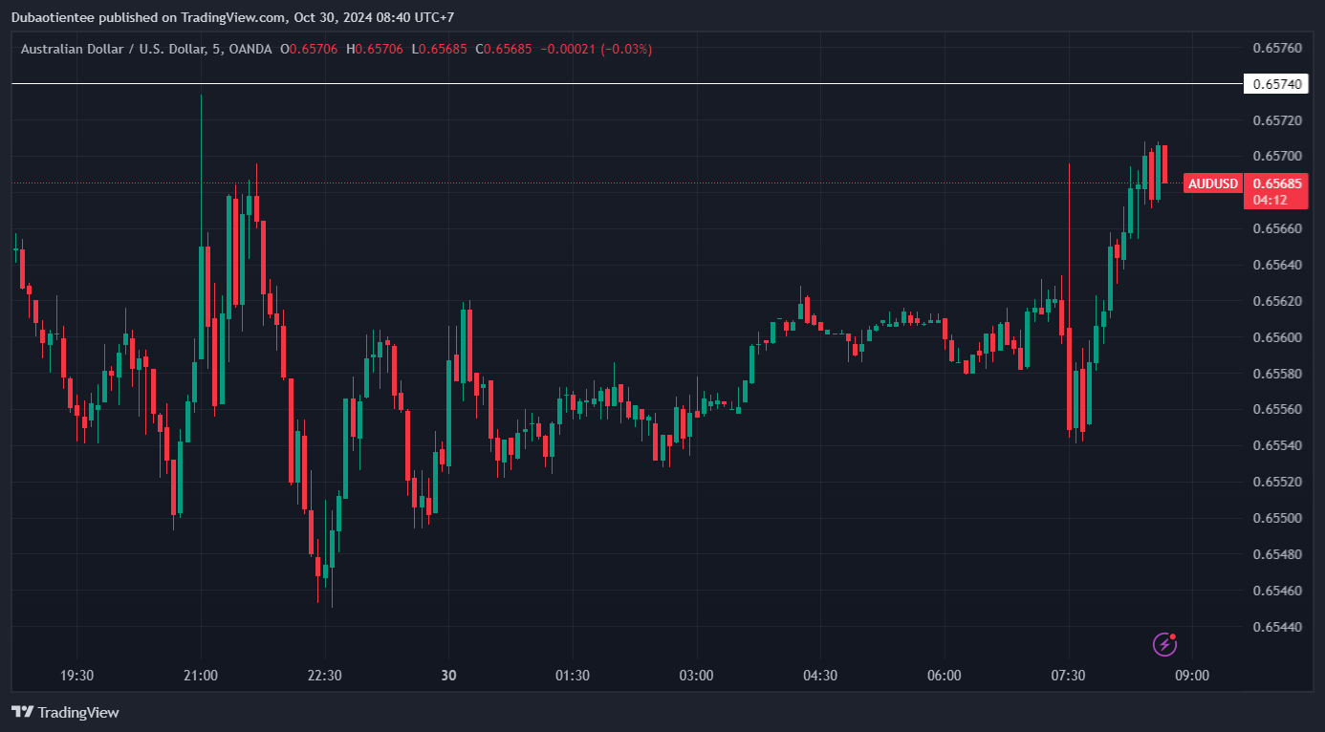
Task: Click the open value O0.65706
Action: click(309, 49)
